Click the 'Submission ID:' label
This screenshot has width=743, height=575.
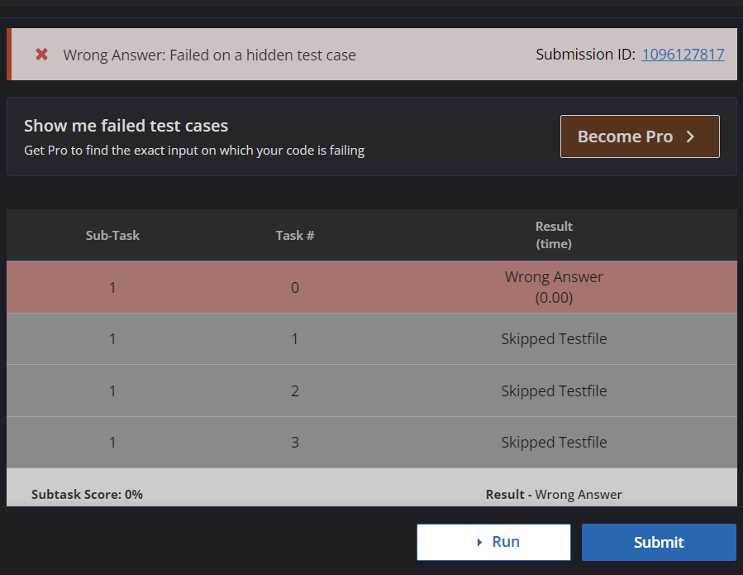[585, 55]
